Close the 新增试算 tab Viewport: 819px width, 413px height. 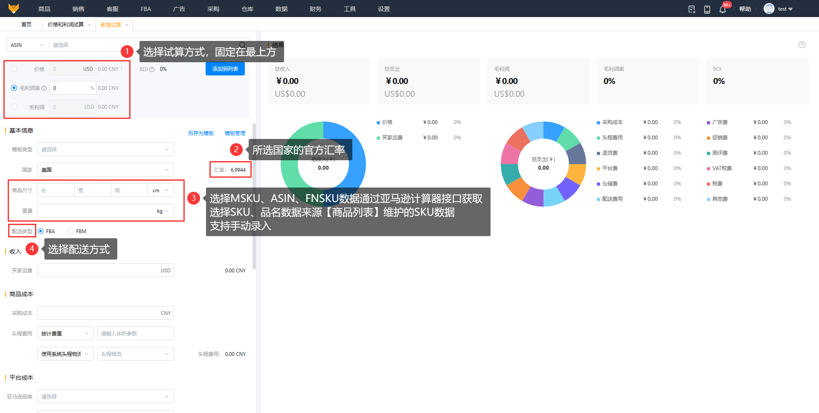pyautogui.click(x=127, y=25)
